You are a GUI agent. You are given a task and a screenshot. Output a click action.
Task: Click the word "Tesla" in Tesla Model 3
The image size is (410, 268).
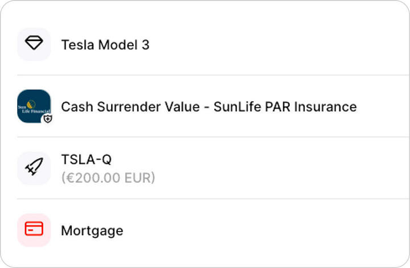77,44
